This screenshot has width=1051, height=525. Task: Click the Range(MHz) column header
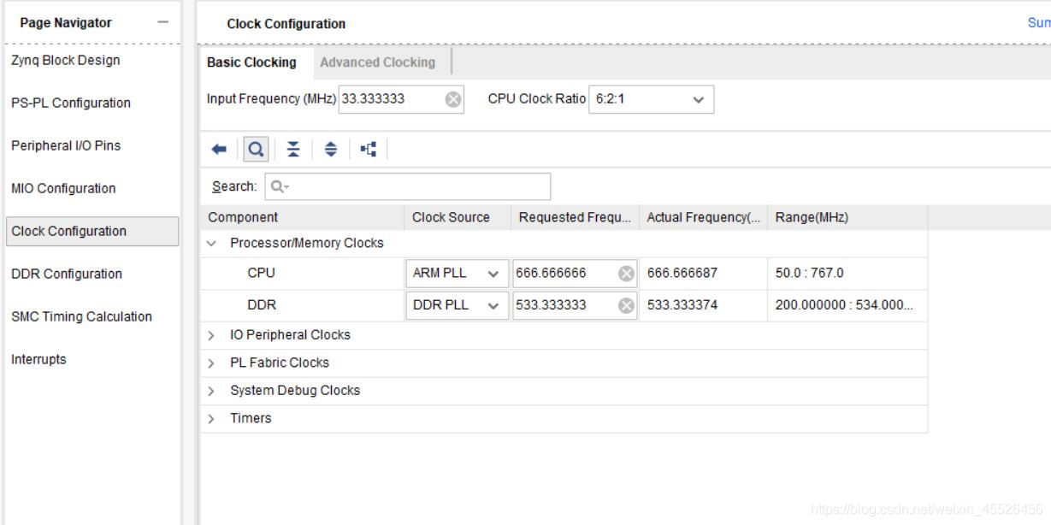pyautogui.click(x=847, y=217)
